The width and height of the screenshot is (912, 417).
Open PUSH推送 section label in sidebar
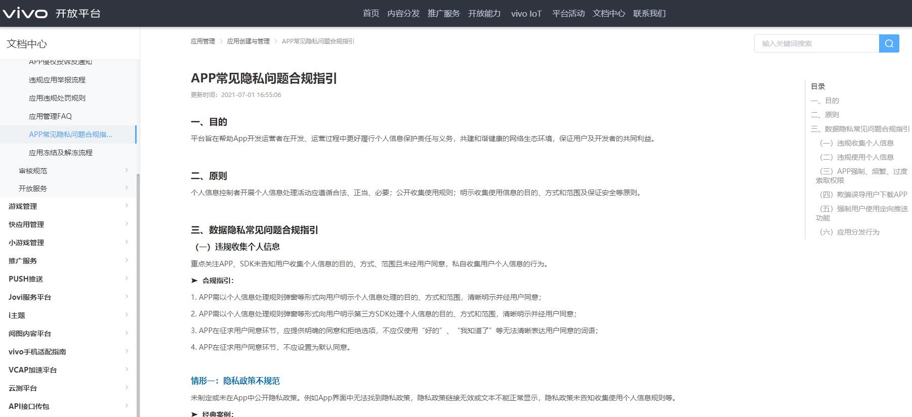(x=26, y=279)
